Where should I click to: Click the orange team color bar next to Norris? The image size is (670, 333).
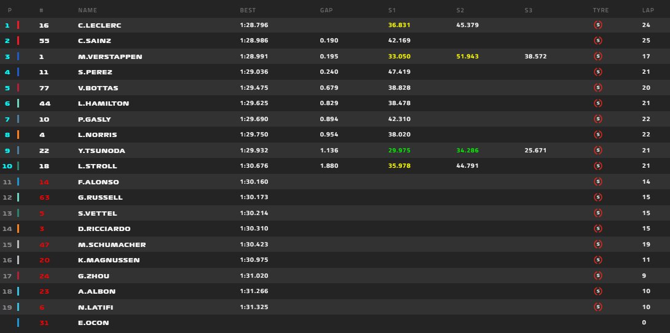point(18,135)
